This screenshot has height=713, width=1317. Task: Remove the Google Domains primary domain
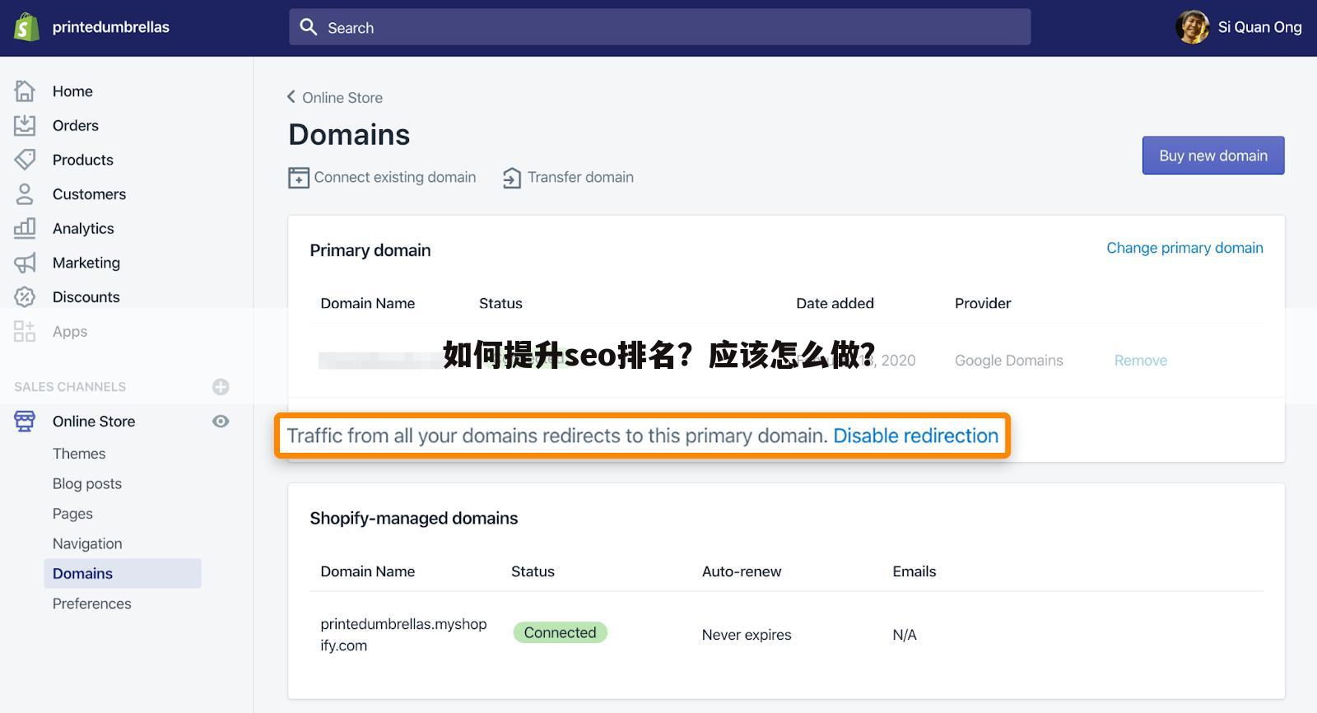pos(1141,361)
